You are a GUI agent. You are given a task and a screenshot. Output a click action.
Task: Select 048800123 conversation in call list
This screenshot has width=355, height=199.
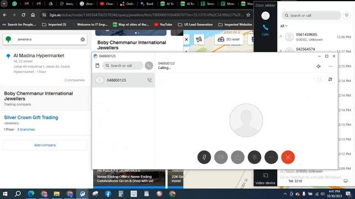click(123, 80)
